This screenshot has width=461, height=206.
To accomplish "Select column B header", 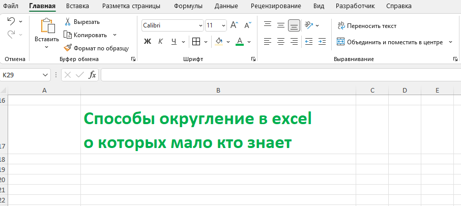I will pos(218,91).
